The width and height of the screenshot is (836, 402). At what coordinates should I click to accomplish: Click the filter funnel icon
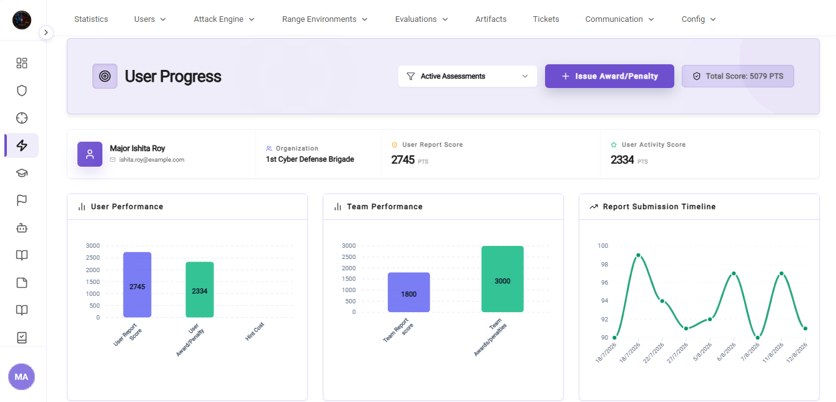coord(411,76)
